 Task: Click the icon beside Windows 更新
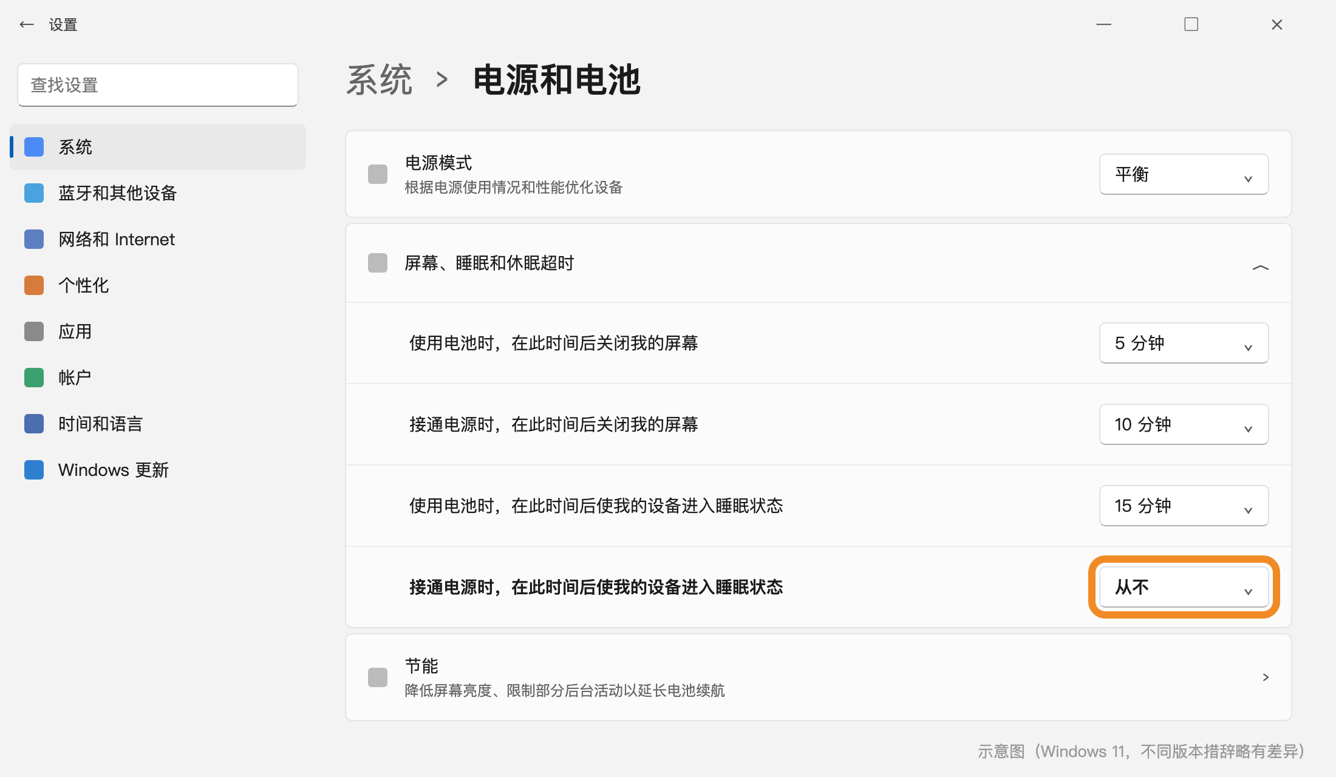coord(34,470)
